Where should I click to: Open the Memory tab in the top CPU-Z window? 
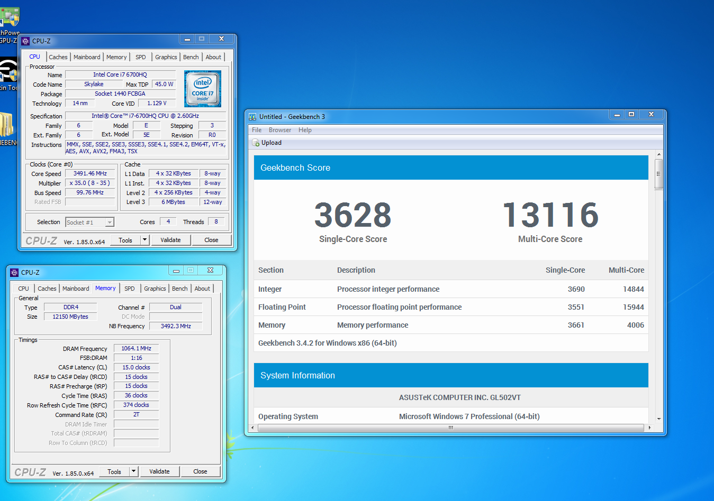116,57
